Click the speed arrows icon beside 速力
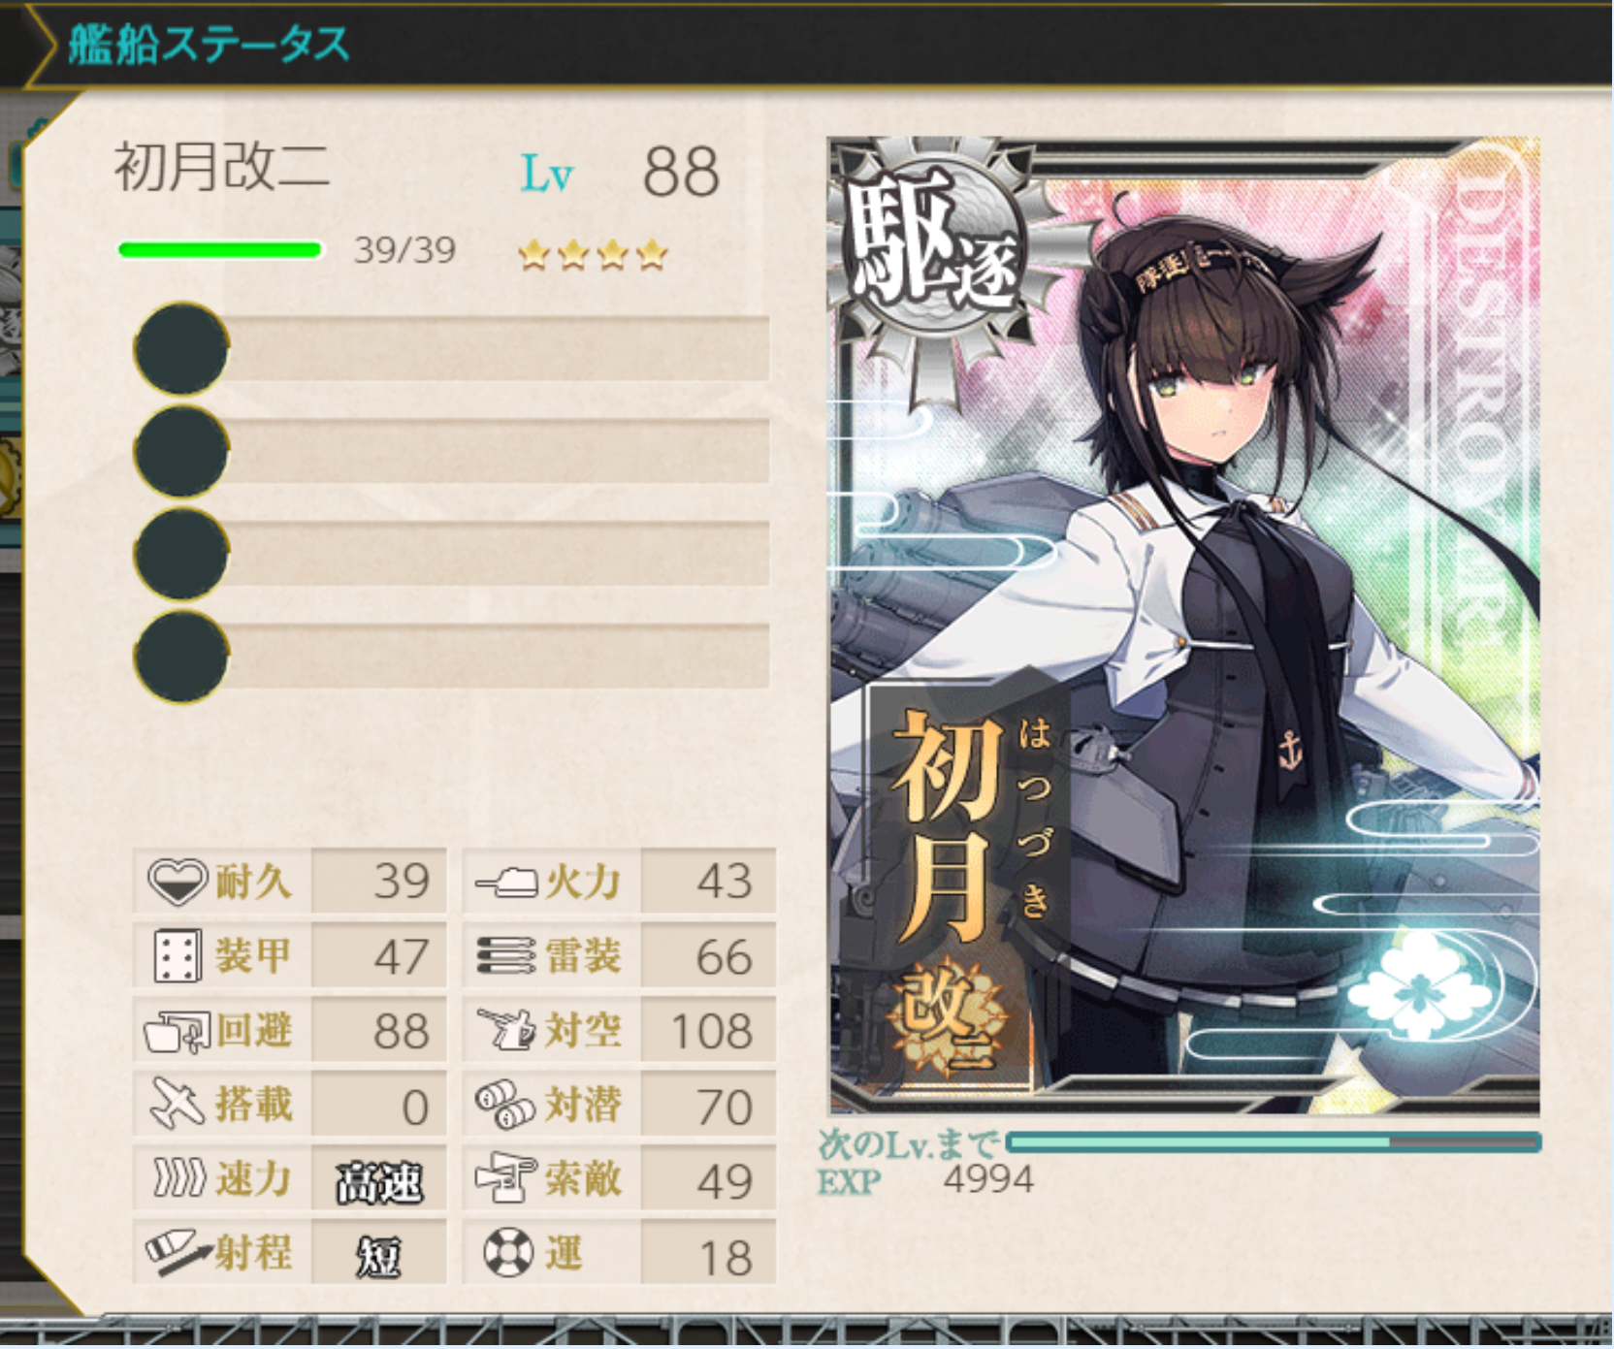This screenshot has height=1349, width=1614. click(x=179, y=1178)
